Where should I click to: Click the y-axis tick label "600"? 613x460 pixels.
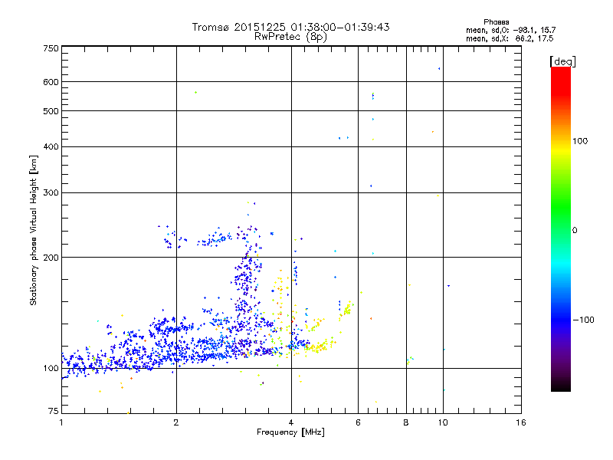[x=51, y=82]
